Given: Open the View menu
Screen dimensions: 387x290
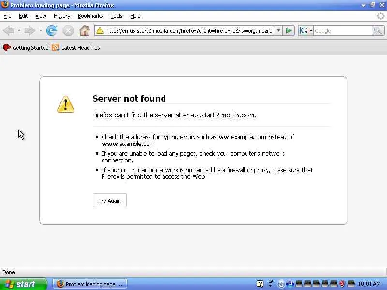Looking at the screenshot, I should (x=41, y=16).
